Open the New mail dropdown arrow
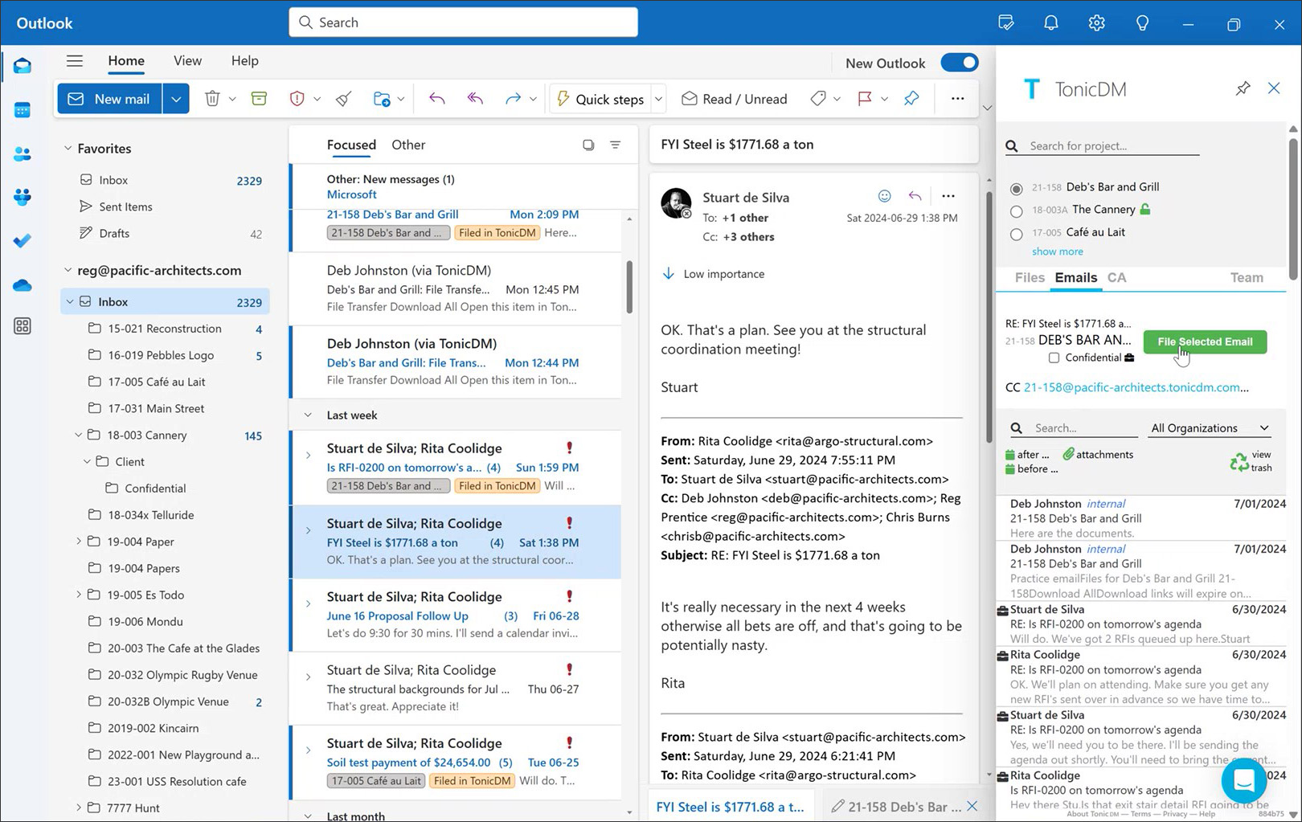The image size is (1302, 822). [176, 99]
